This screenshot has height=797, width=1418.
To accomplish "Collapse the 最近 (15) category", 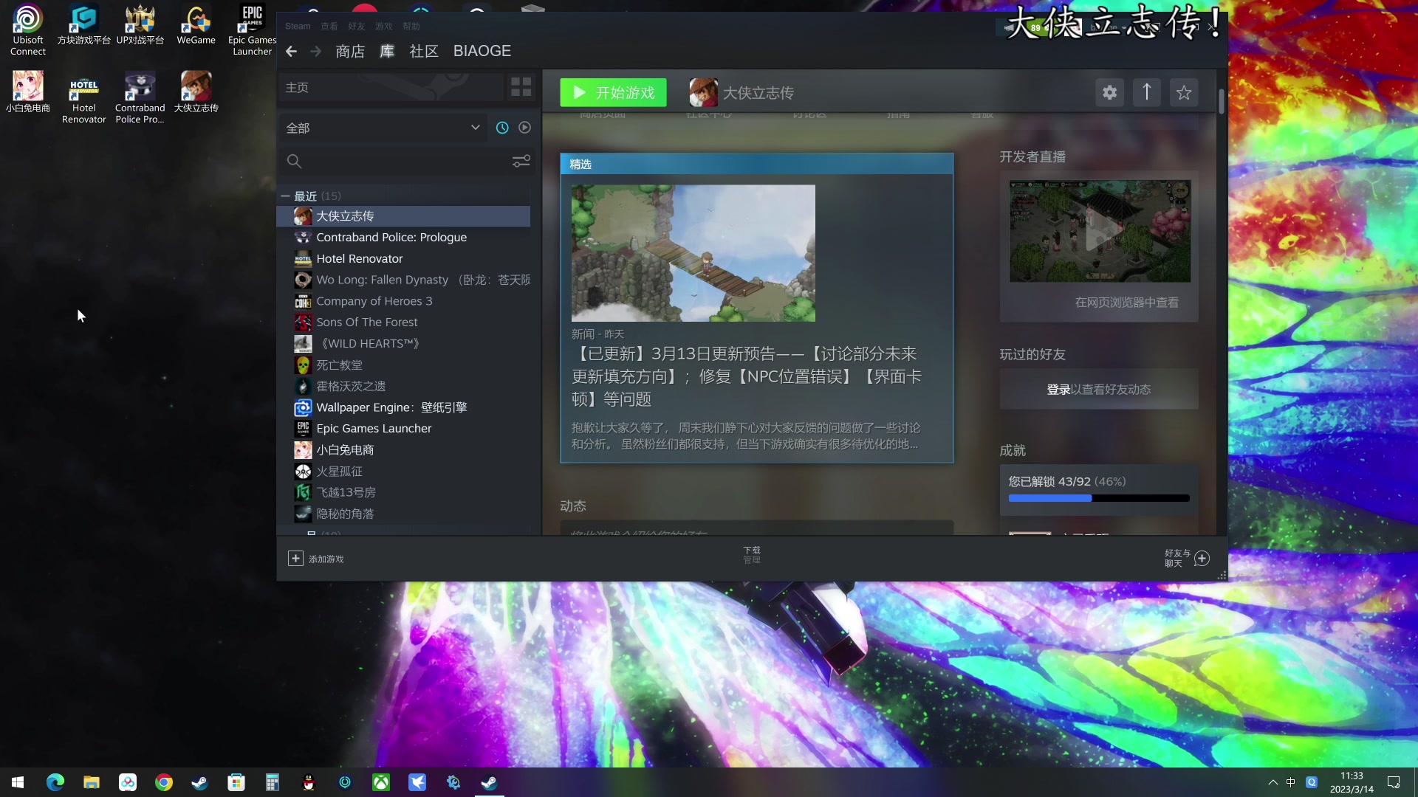I will click(284, 196).
